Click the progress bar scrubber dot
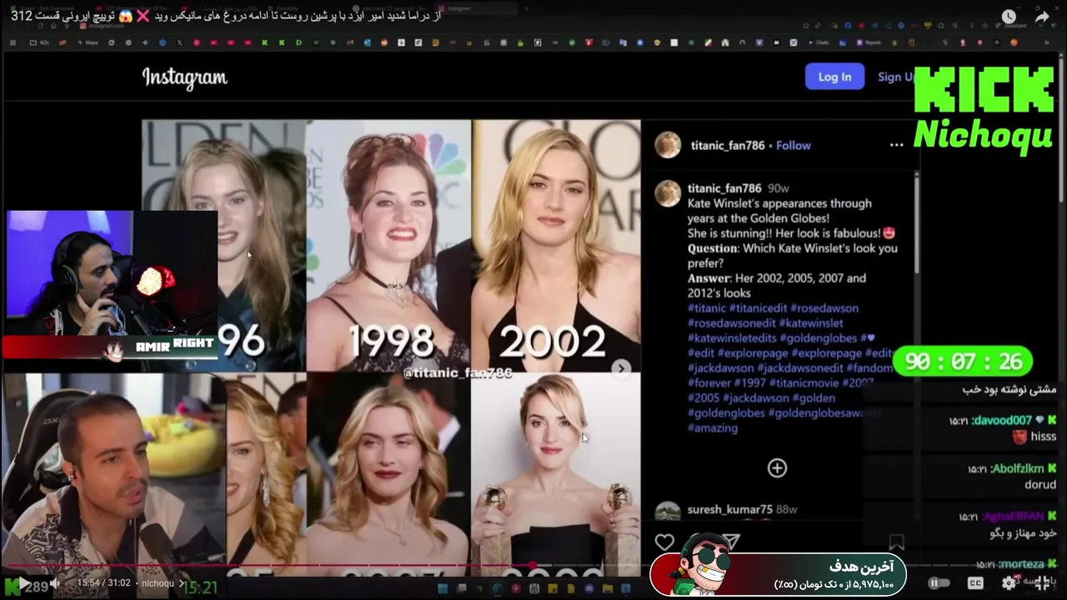 [x=533, y=566]
